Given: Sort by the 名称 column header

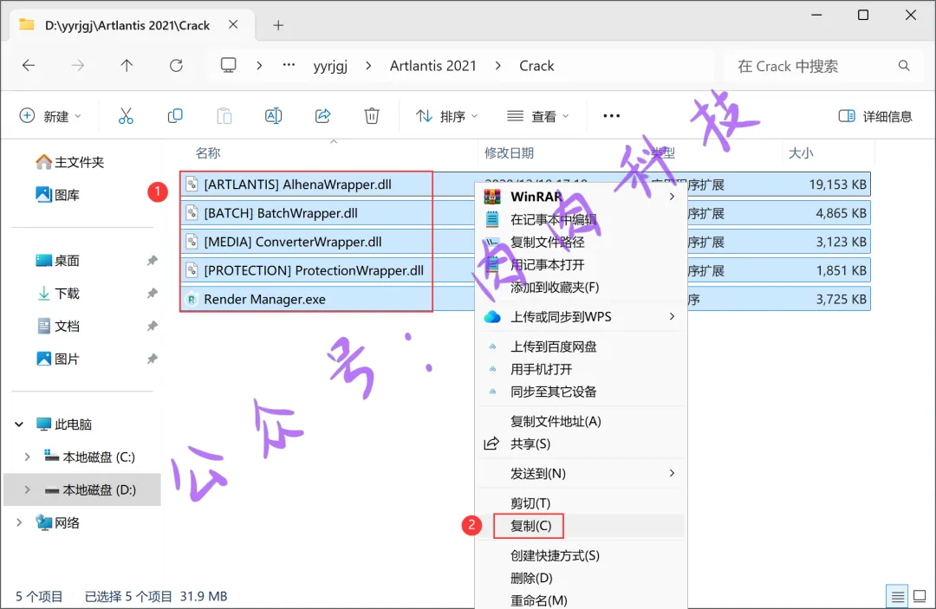Looking at the screenshot, I should click(x=208, y=153).
